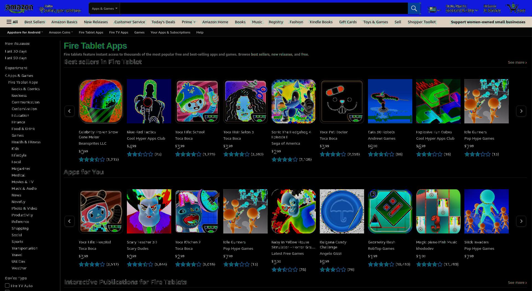Image resolution: width=532 pixels, height=291 pixels.
Task: Select Weather category
Action: coord(19,268)
